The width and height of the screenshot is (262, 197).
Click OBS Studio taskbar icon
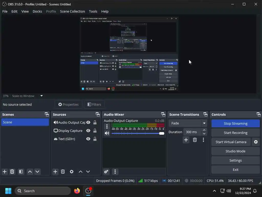coord(88,191)
